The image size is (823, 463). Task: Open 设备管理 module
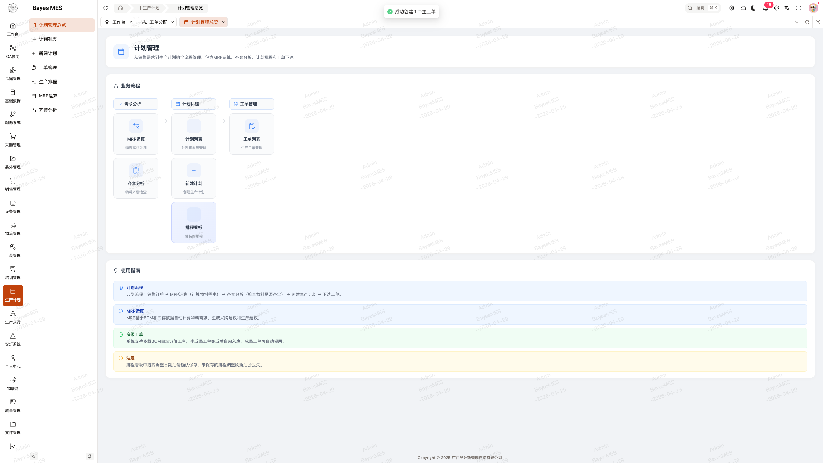13,206
